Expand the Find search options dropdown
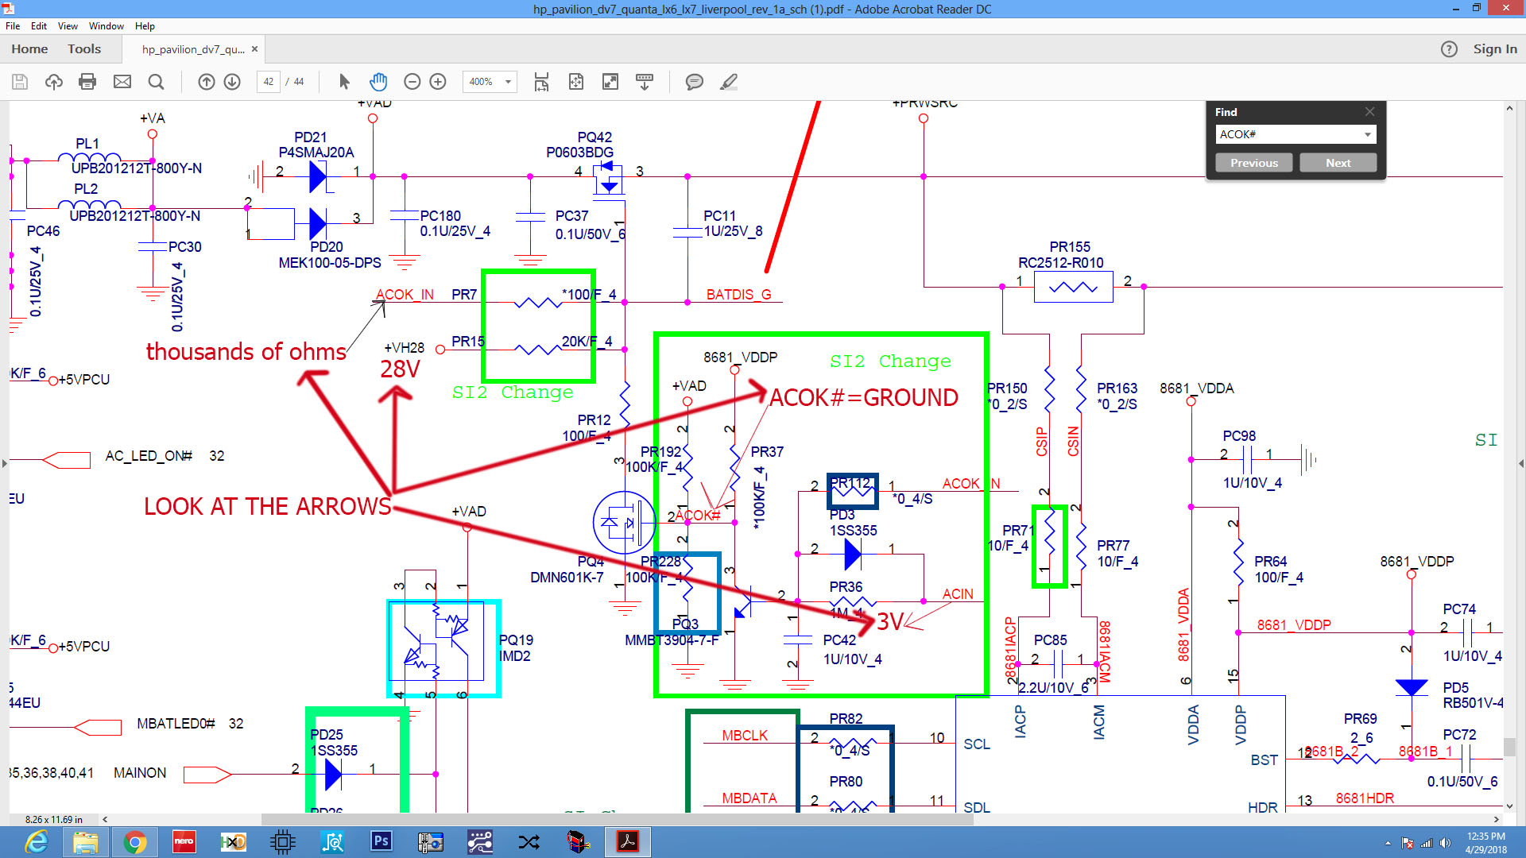This screenshot has height=858, width=1526. point(1367,134)
